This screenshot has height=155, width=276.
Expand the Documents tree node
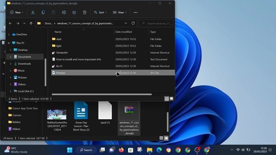point(10,57)
